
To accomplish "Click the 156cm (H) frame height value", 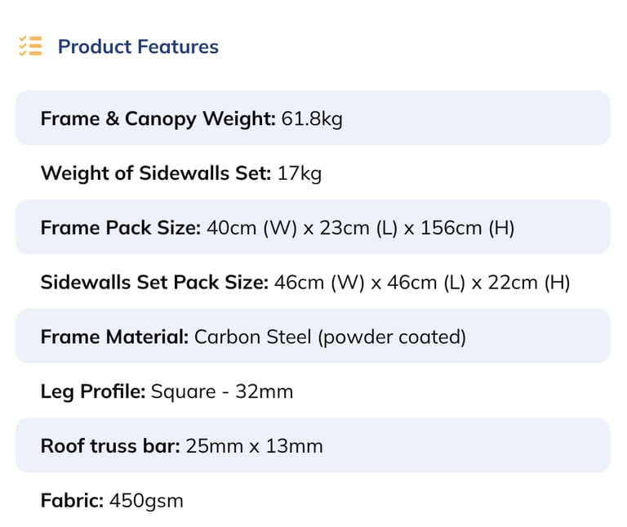I will (x=467, y=228).
